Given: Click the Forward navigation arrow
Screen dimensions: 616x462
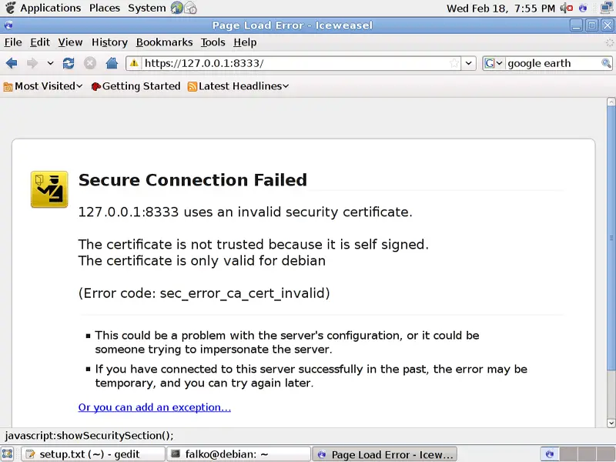Looking at the screenshot, I should coord(32,63).
